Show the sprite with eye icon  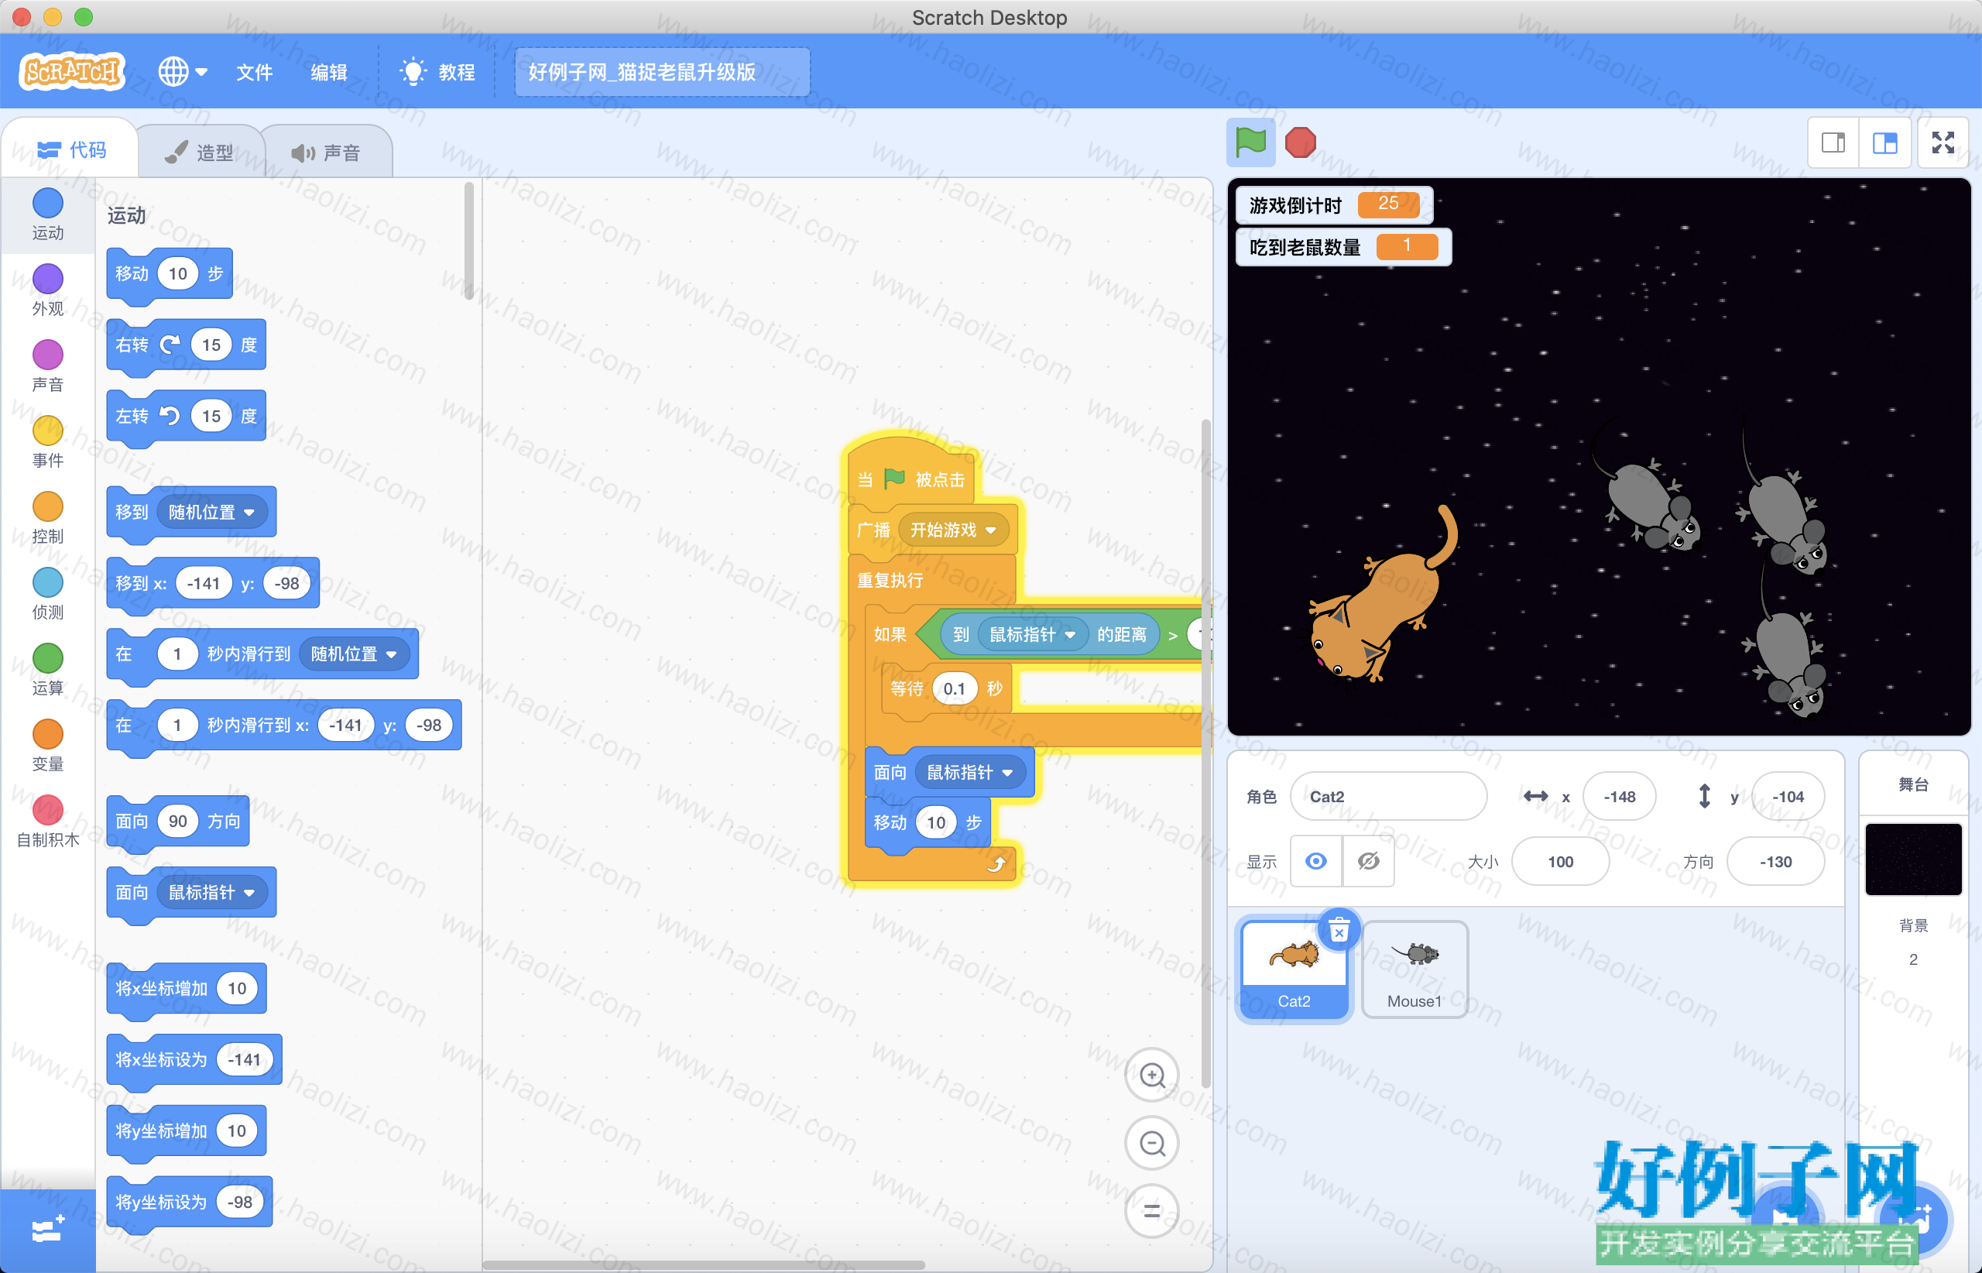(1316, 861)
